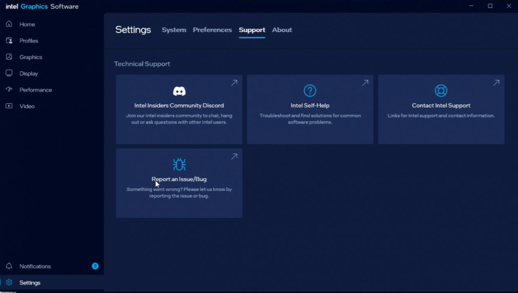Open Notifications label in sidebar
The width and height of the screenshot is (518, 293).
click(35, 266)
